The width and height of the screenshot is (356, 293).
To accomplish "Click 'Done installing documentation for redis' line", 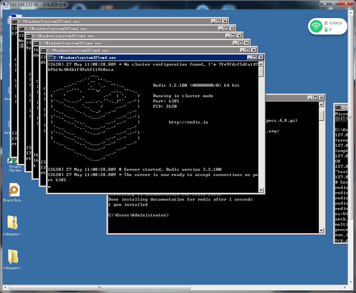I will tap(180, 199).
